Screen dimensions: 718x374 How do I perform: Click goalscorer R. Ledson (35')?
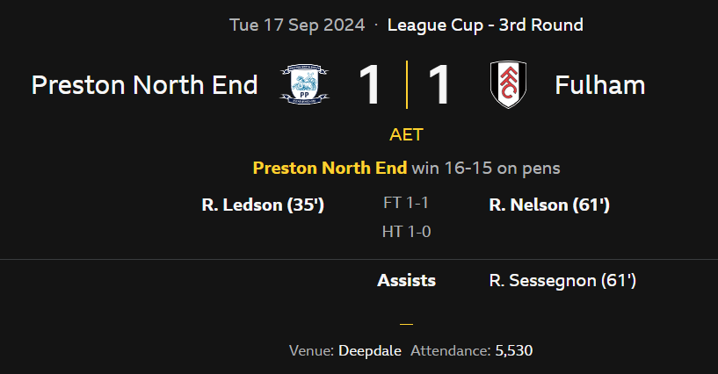point(264,205)
